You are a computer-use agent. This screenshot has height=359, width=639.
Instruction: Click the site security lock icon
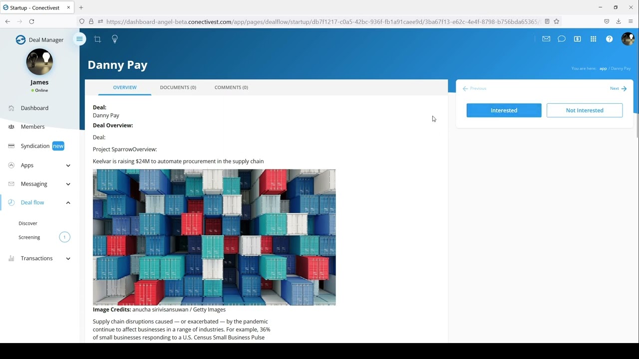(x=91, y=21)
